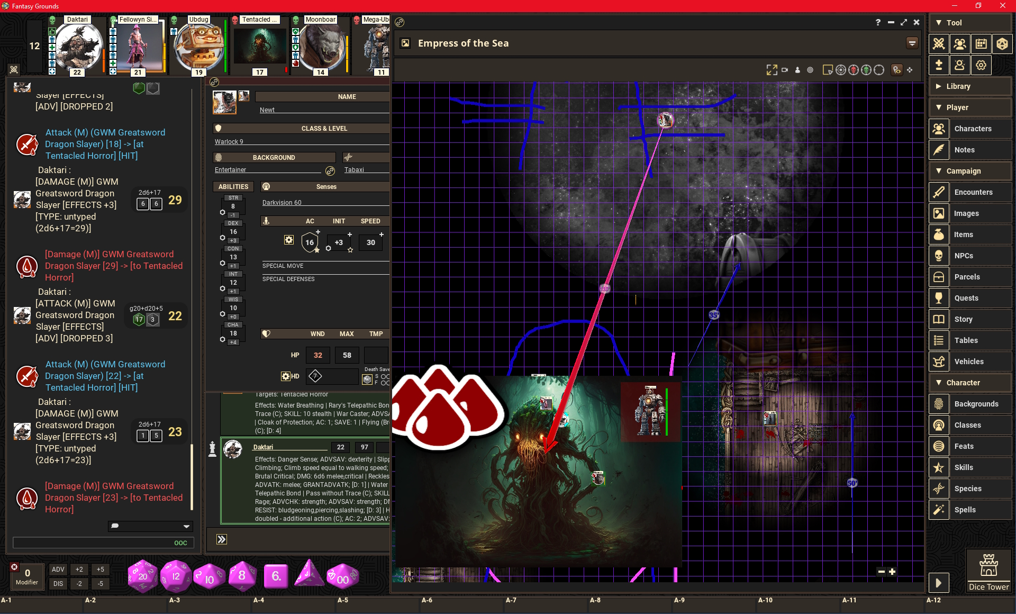Click the sidebar collapse arrow near Dice Tower
This screenshot has height=614, width=1016.
click(938, 583)
